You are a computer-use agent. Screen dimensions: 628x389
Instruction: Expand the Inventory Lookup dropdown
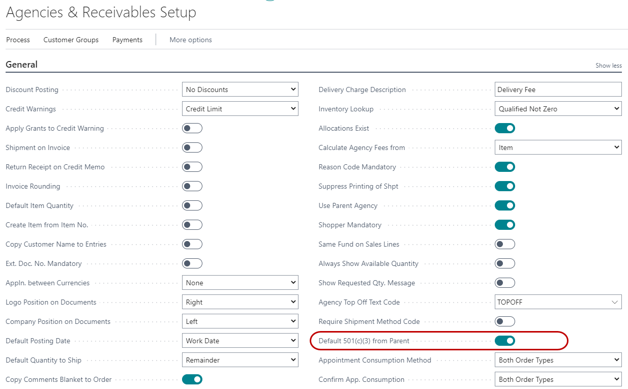(558, 109)
